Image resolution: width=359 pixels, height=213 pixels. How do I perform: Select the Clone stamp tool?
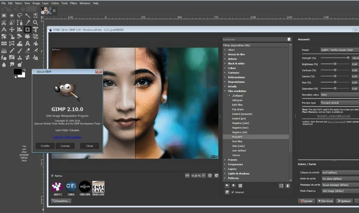[20, 58]
